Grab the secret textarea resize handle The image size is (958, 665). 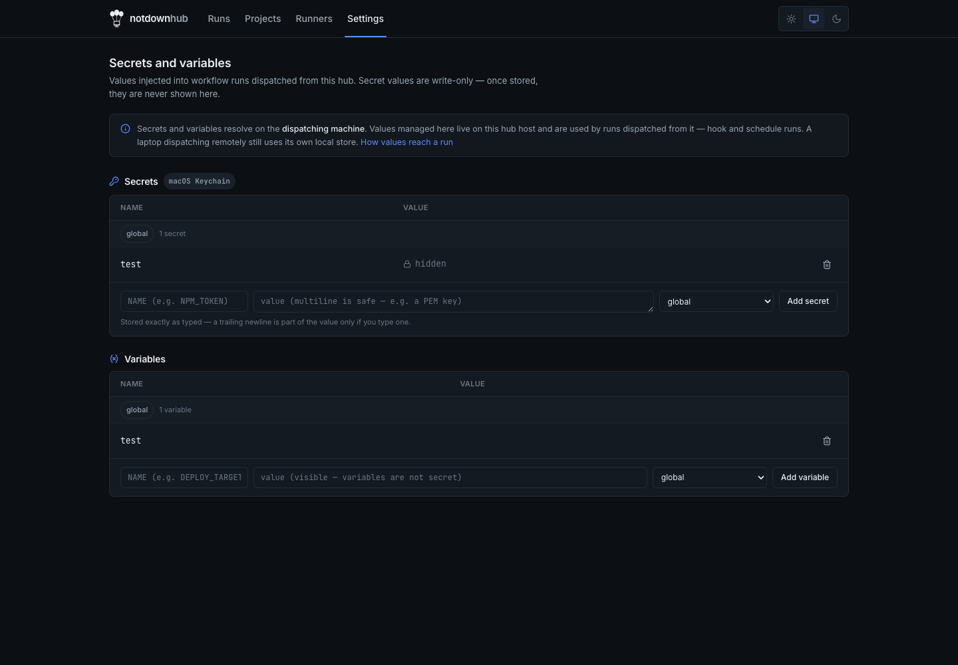651,309
